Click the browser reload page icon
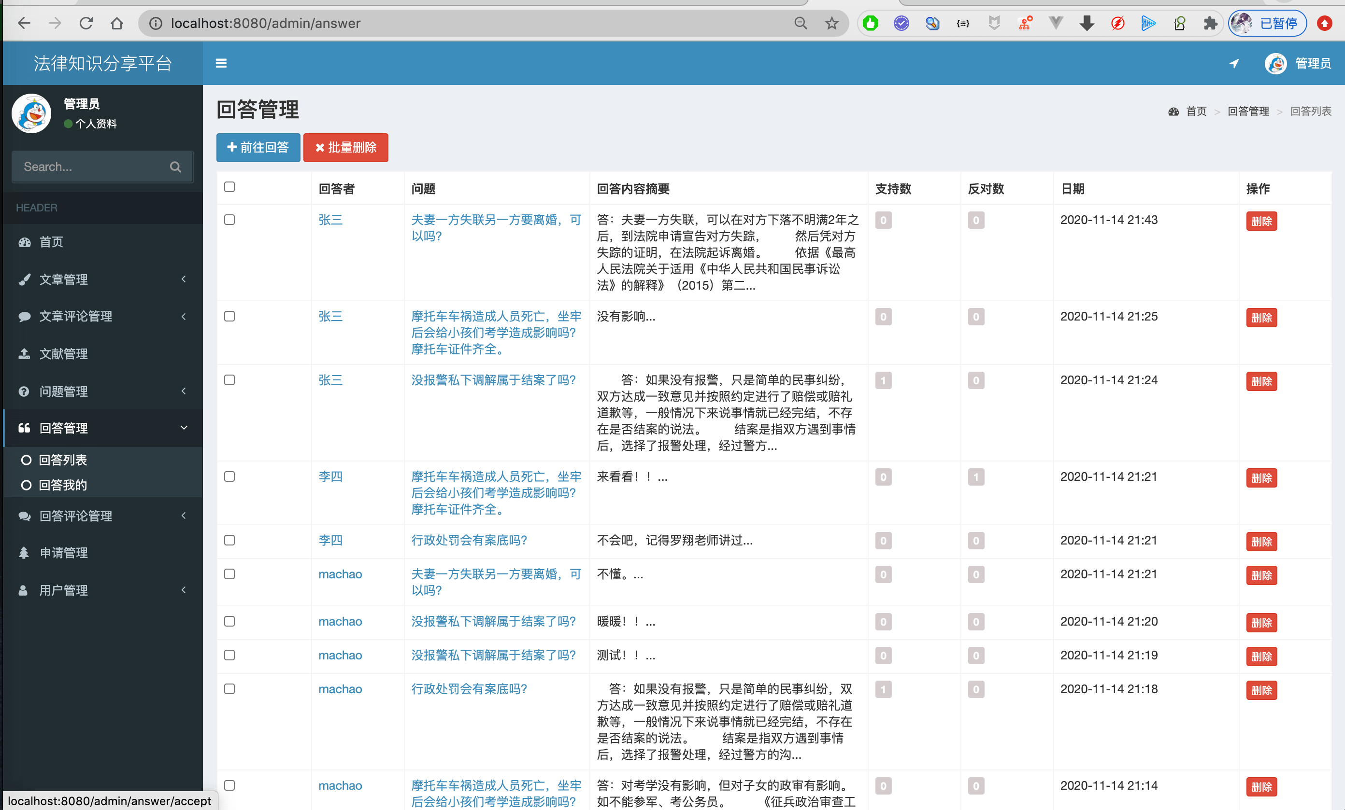The image size is (1345, 810). click(x=86, y=24)
